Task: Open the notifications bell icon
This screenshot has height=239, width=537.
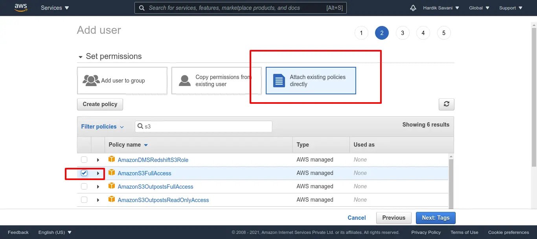Action: (413, 8)
